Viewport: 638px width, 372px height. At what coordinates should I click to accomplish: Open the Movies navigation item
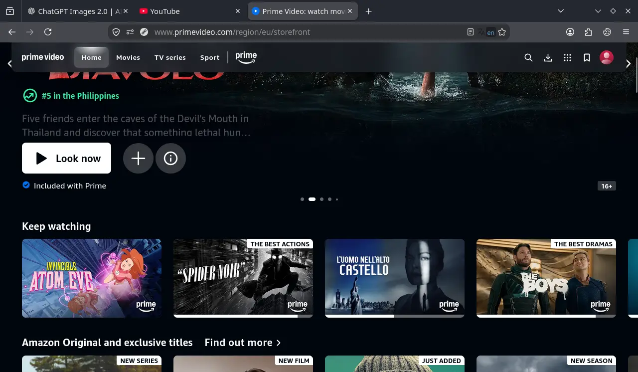pyautogui.click(x=128, y=57)
